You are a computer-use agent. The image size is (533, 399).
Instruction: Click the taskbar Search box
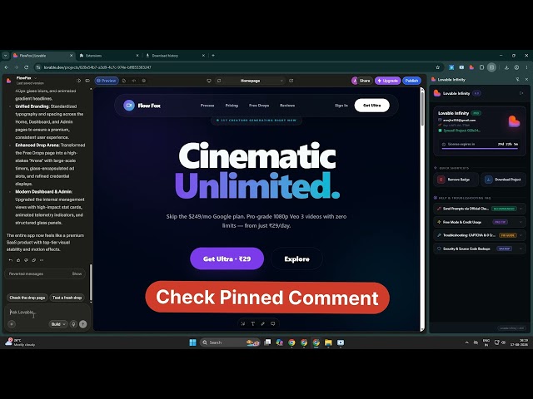(230, 342)
